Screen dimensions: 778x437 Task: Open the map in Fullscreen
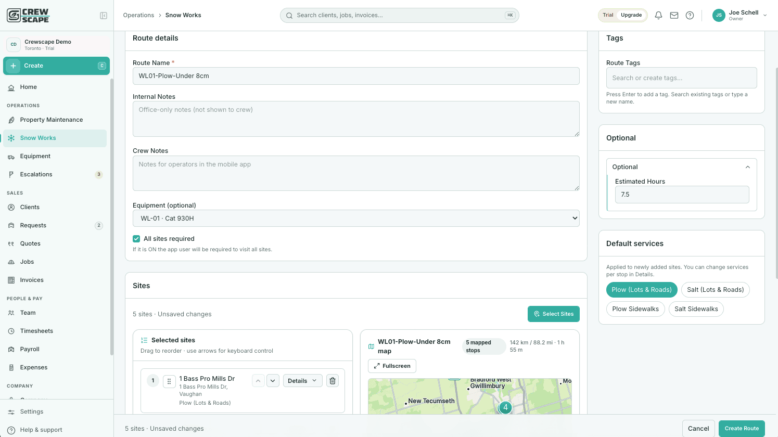392,366
